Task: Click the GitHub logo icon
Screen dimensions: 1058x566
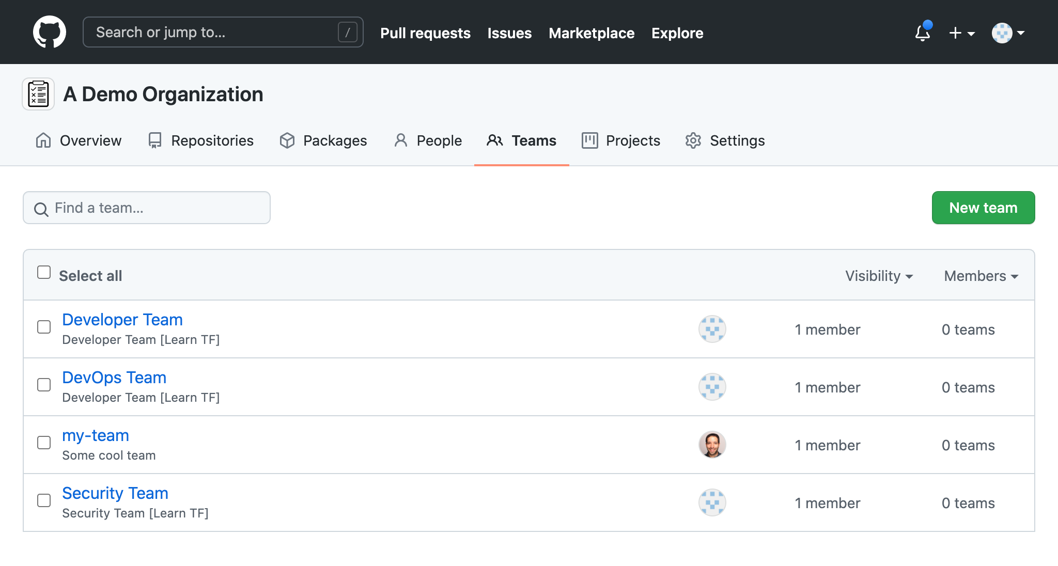Action: 50,32
